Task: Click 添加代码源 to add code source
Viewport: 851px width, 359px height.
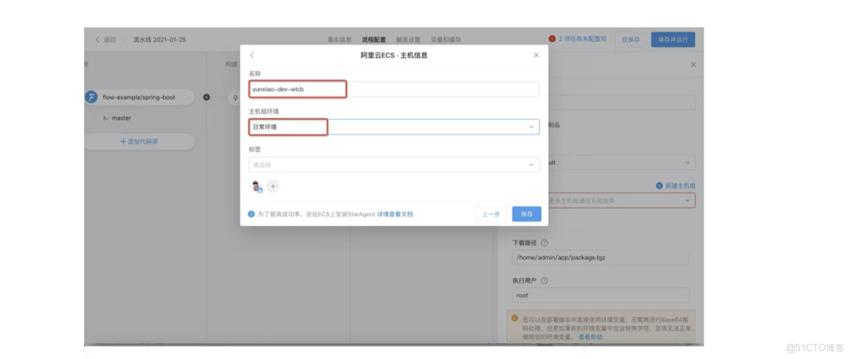Action: (x=139, y=141)
